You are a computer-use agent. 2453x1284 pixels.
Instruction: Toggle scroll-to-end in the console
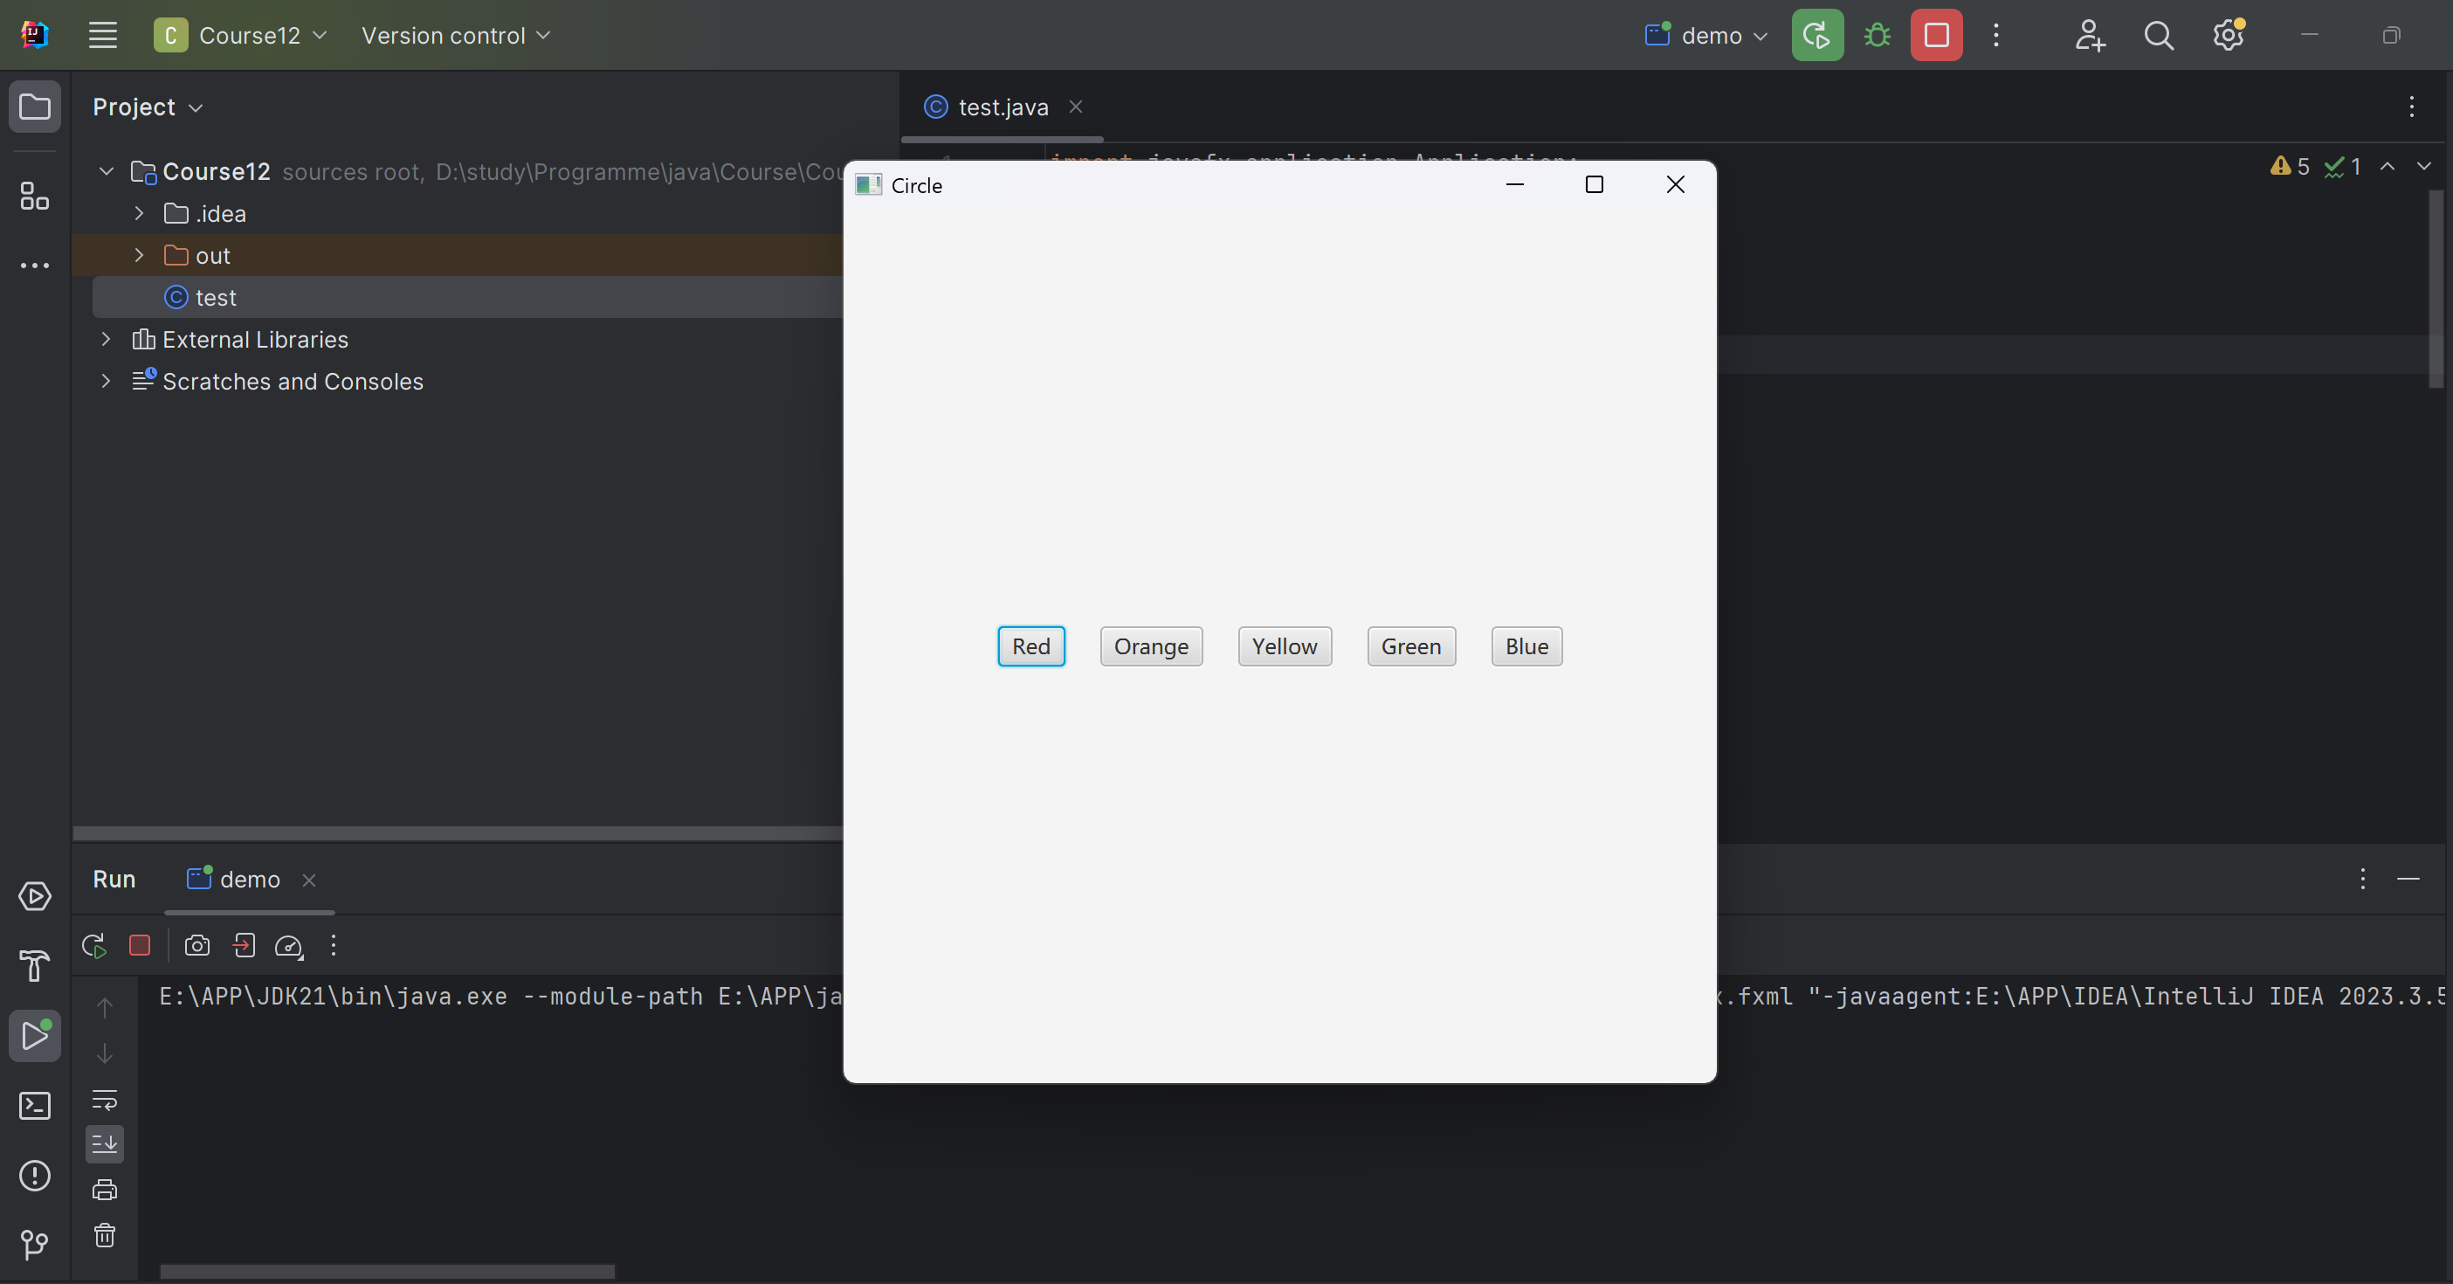105,1144
